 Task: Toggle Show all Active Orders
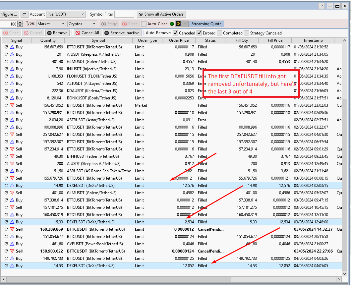pos(161,14)
